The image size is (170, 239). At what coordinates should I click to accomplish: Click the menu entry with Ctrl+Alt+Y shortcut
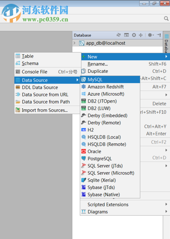155,127
